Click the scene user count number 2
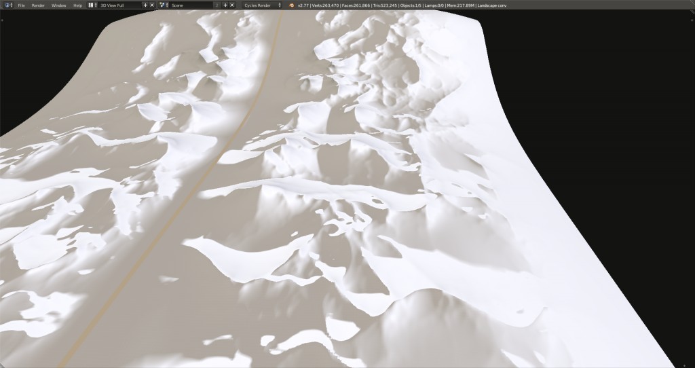The image size is (695, 368). [217, 5]
